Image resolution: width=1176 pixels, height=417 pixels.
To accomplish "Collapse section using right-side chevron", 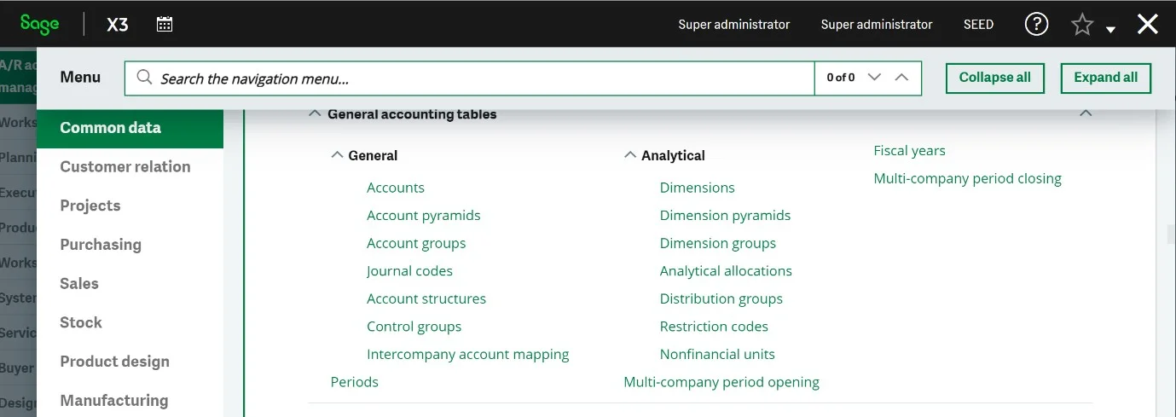I will pos(1086,113).
